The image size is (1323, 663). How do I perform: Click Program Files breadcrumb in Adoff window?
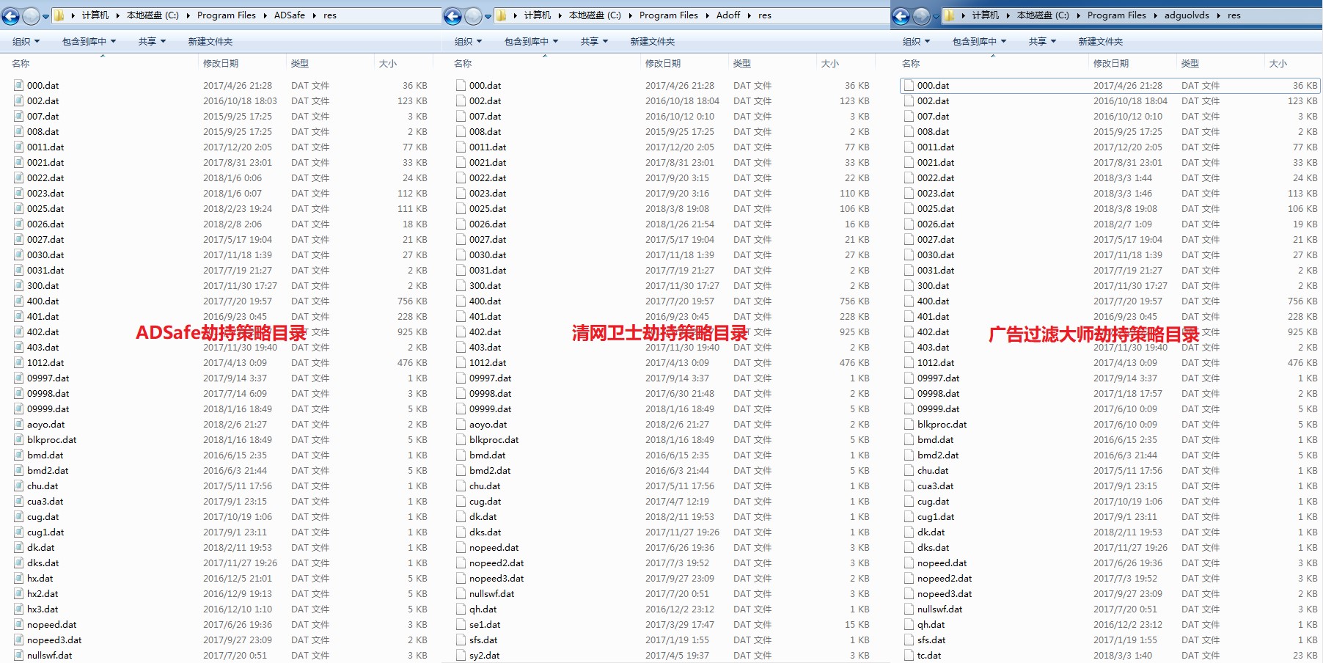pyautogui.click(x=668, y=15)
